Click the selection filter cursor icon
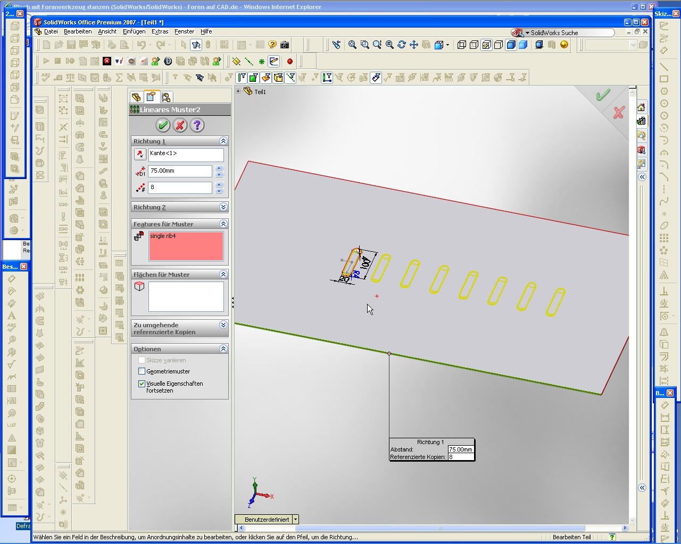This screenshot has height=544, width=681. pyautogui.click(x=196, y=45)
